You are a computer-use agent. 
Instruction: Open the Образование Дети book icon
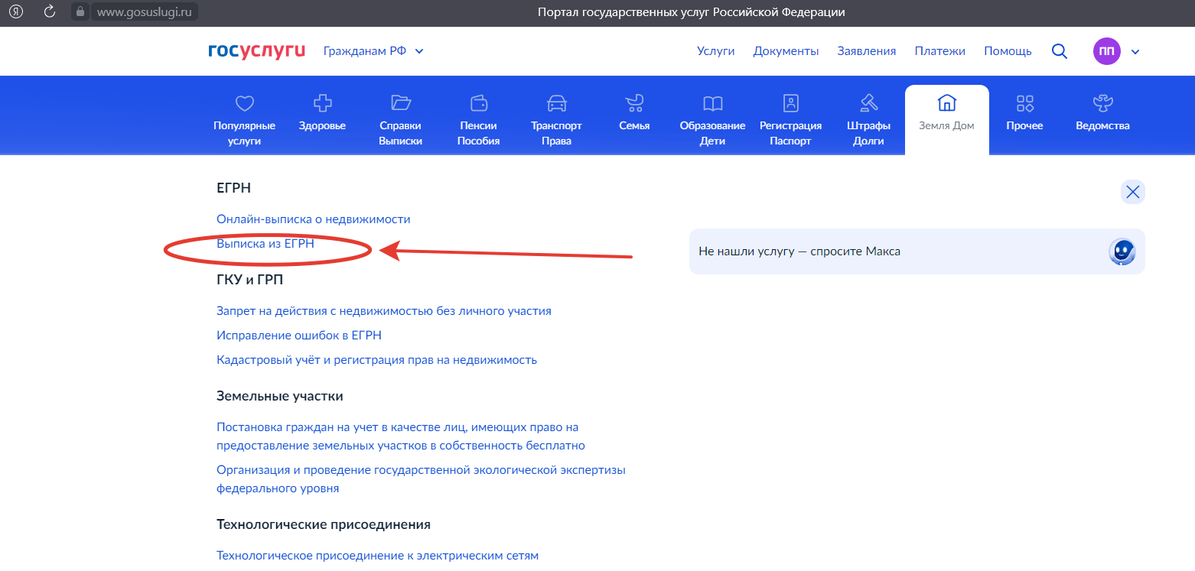[712, 103]
